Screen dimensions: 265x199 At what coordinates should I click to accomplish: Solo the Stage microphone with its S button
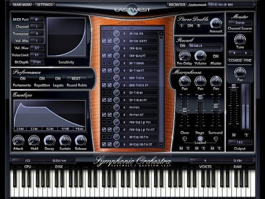click(204, 148)
